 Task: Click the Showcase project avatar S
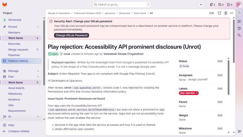[5, 20]
